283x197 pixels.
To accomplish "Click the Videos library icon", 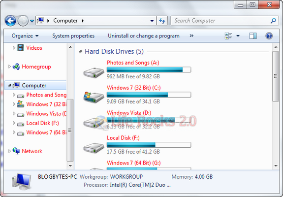I will click(x=20, y=48).
